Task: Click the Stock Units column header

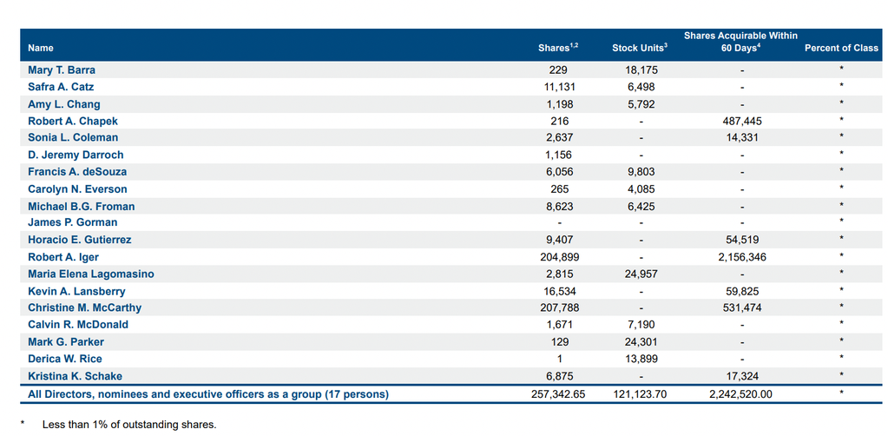Action: [x=640, y=48]
